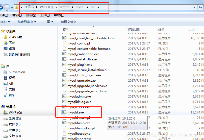Select mysqldumpslow.pl file

[81, 128]
